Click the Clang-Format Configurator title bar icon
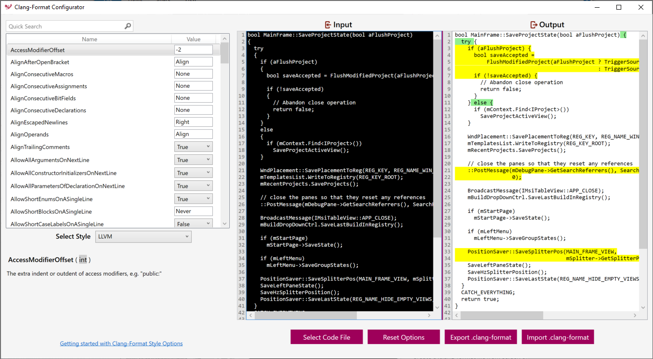This screenshot has width=653, height=359. point(7,7)
